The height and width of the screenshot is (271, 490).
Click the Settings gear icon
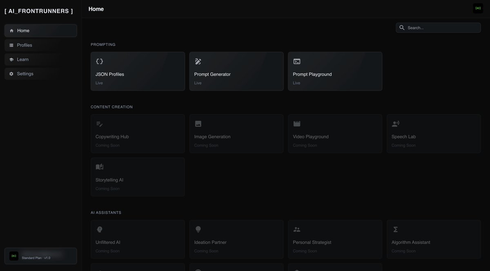[x=11, y=74]
